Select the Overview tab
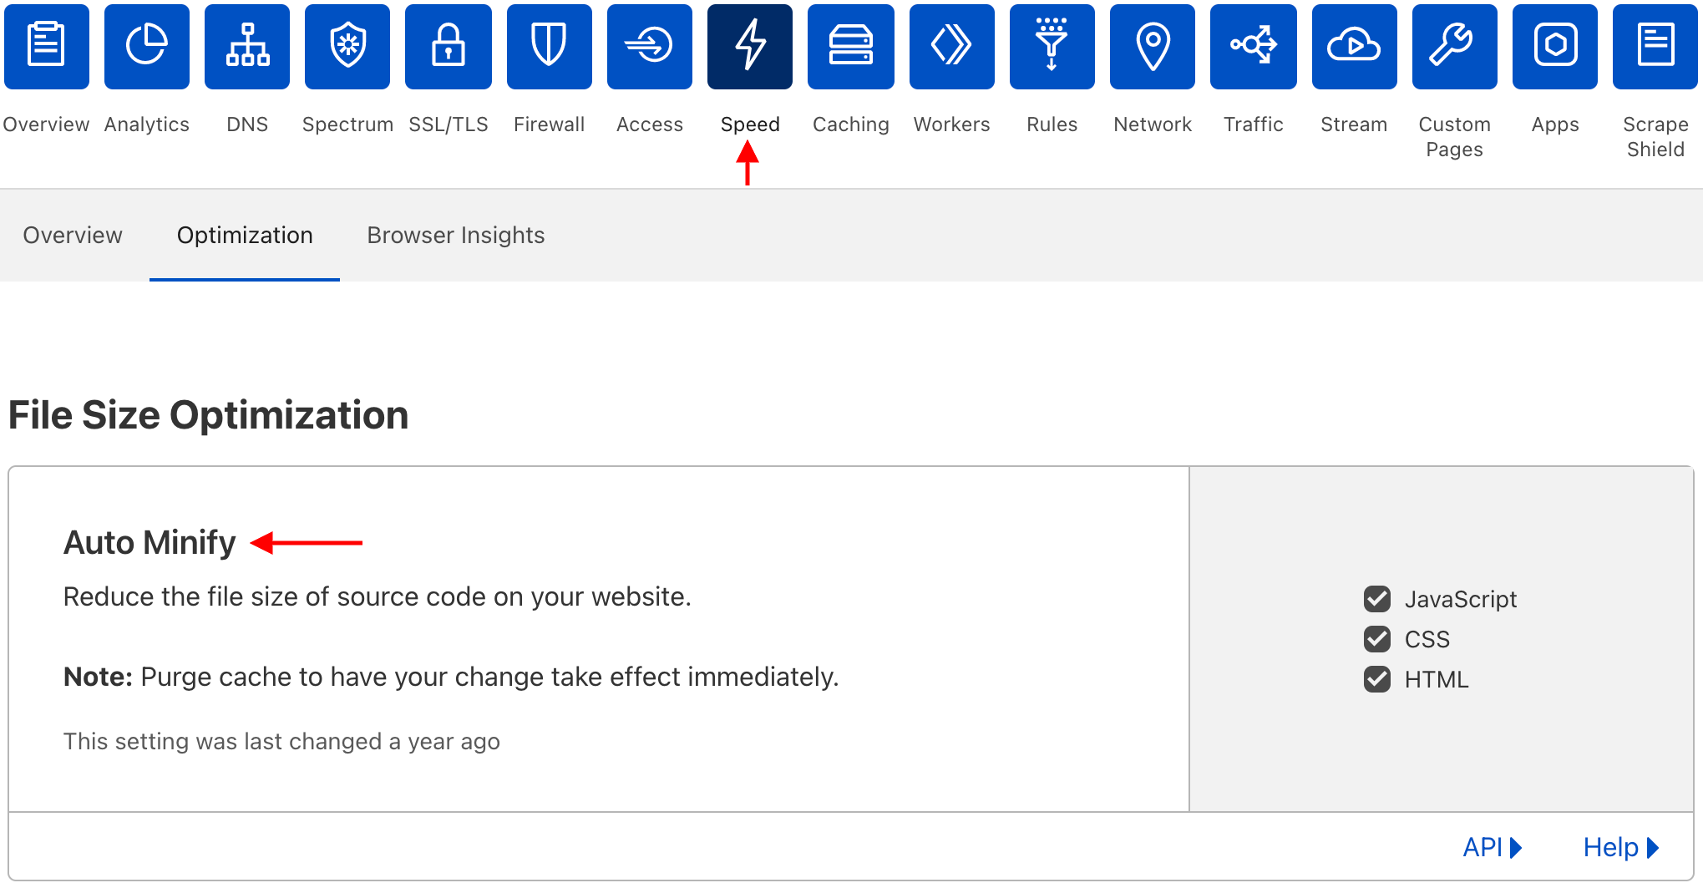Screen dimensions: 1703x888 (x=73, y=235)
